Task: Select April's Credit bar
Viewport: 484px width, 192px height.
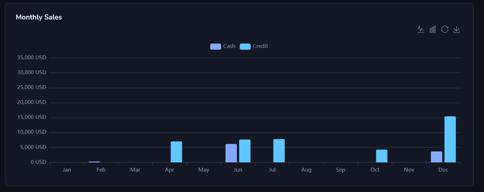Action: [176, 152]
